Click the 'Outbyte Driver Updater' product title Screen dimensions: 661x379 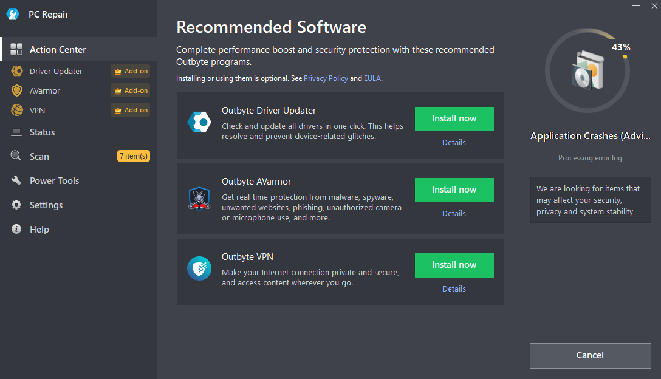click(x=269, y=111)
